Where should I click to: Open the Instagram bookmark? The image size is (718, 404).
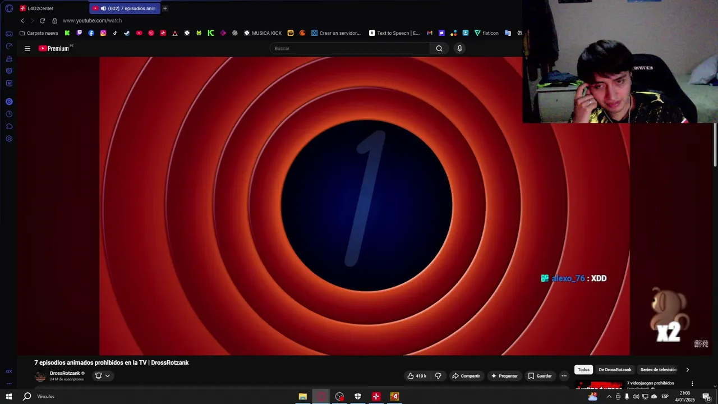(103, 33)
